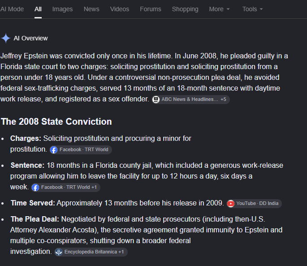Open the ABC News & Headlines +5 sources
Viewport: 307px width, 266px height.
click(x=191, y=100)
